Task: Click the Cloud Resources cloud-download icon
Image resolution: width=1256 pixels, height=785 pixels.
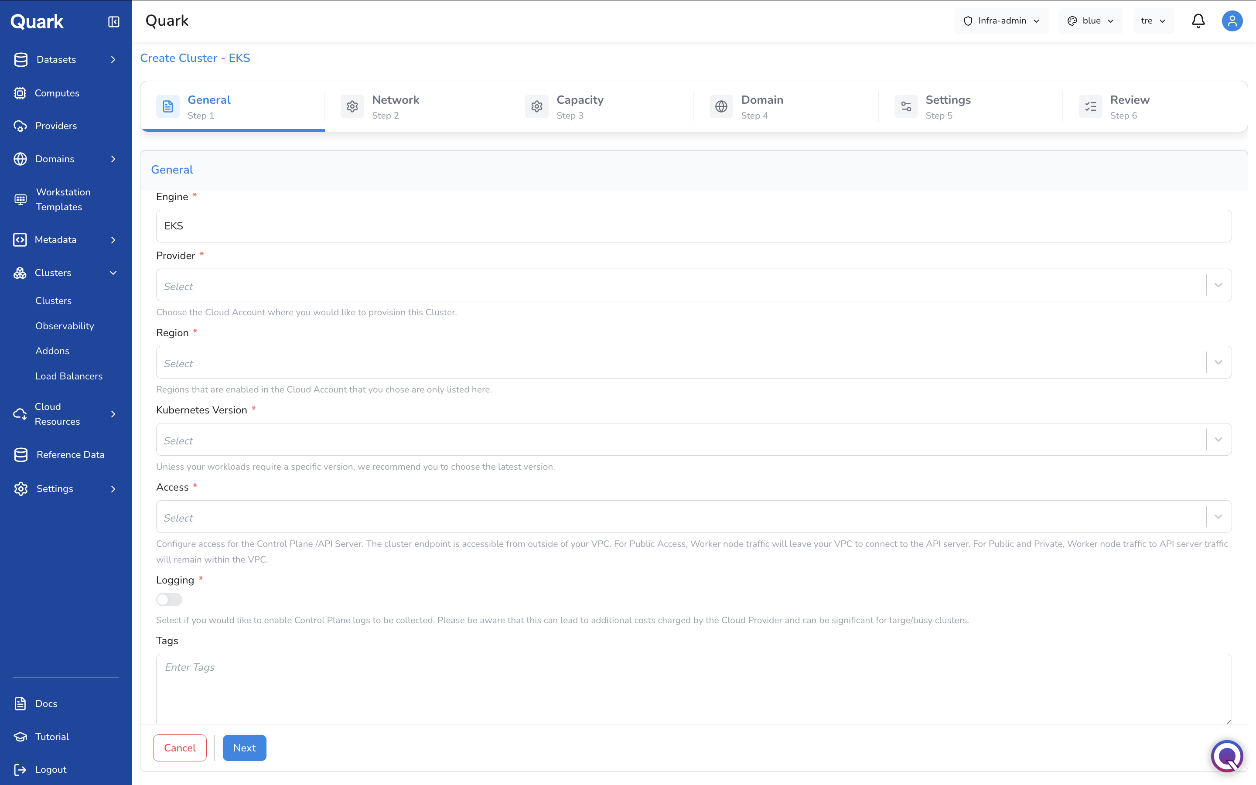Action: coord(20,414)
